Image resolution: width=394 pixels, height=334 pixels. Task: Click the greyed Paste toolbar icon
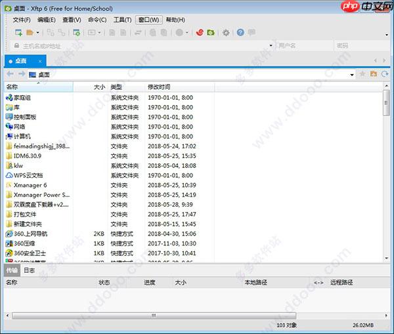pos(164,33)
